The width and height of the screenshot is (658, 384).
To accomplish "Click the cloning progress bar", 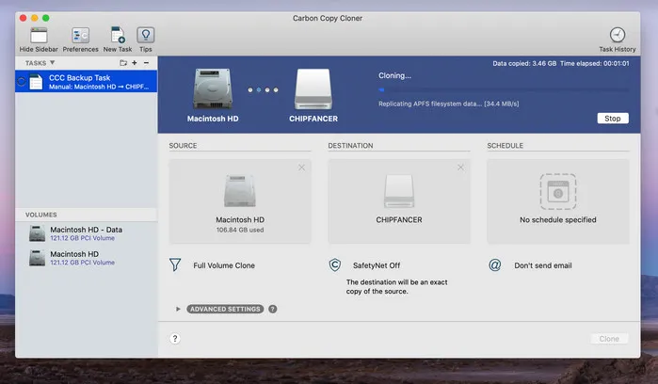I will point(504,89).
